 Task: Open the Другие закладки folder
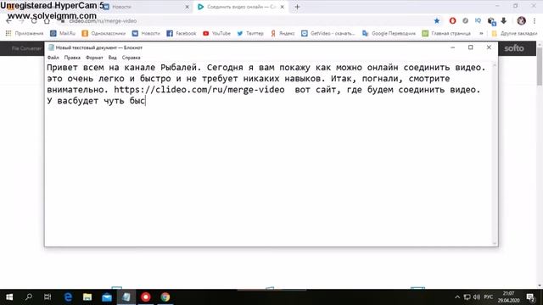514,33
